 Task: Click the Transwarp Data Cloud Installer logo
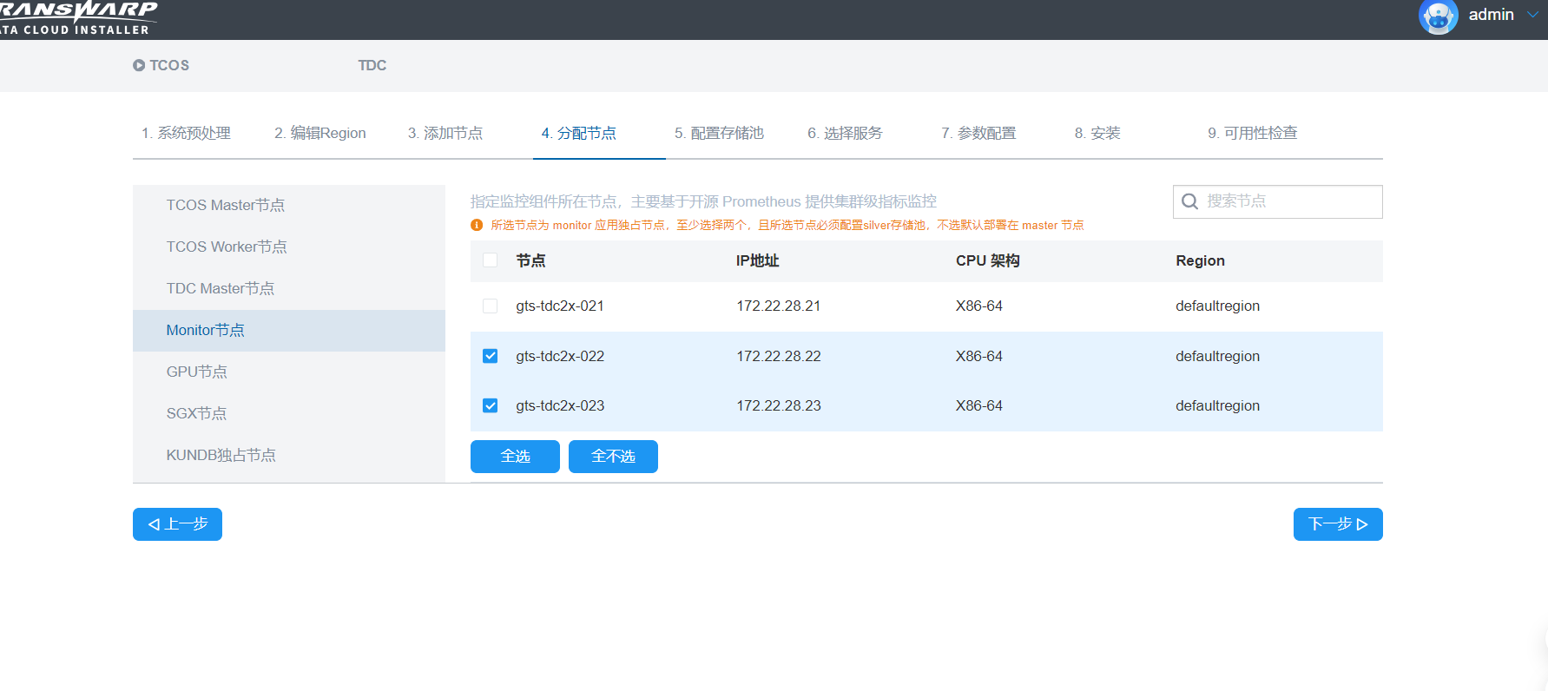pos(77,17)
